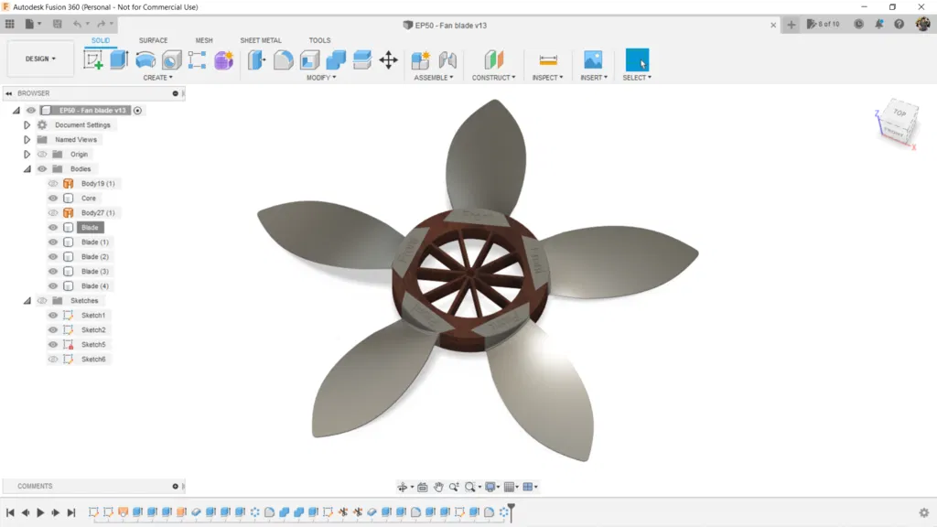Screen dimensions: 937x527
Task: Expand the Document Settings node
Action: (27, 124)
